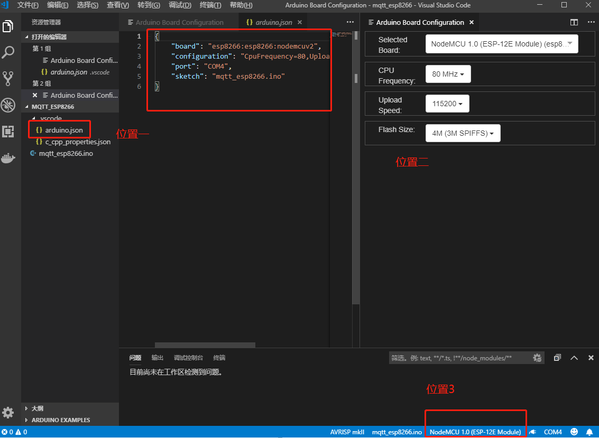The height and width of the screenshot is (438, 599).
Task: Click the code minimap in arduino.json editor
Action: (x=340, y=34)
